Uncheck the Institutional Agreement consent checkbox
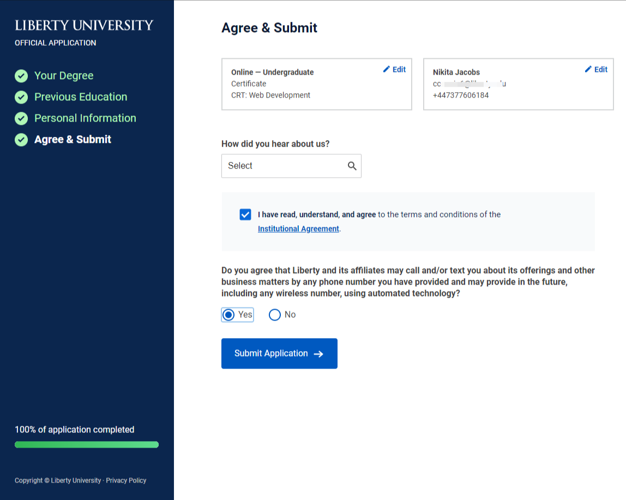This screenshot has width=626, height=500. 245,214
